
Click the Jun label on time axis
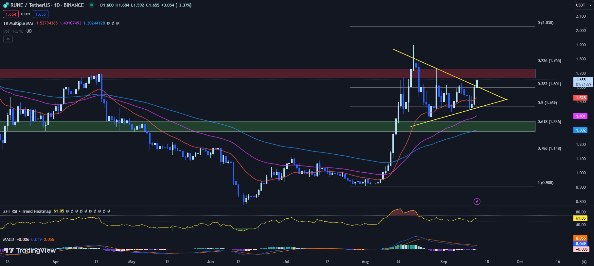click(x=210, y=262)
